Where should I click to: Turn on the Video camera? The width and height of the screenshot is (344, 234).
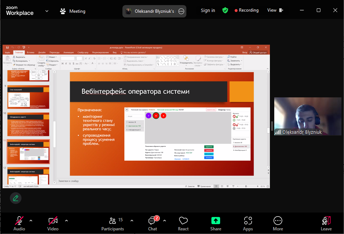pos(53,223)
